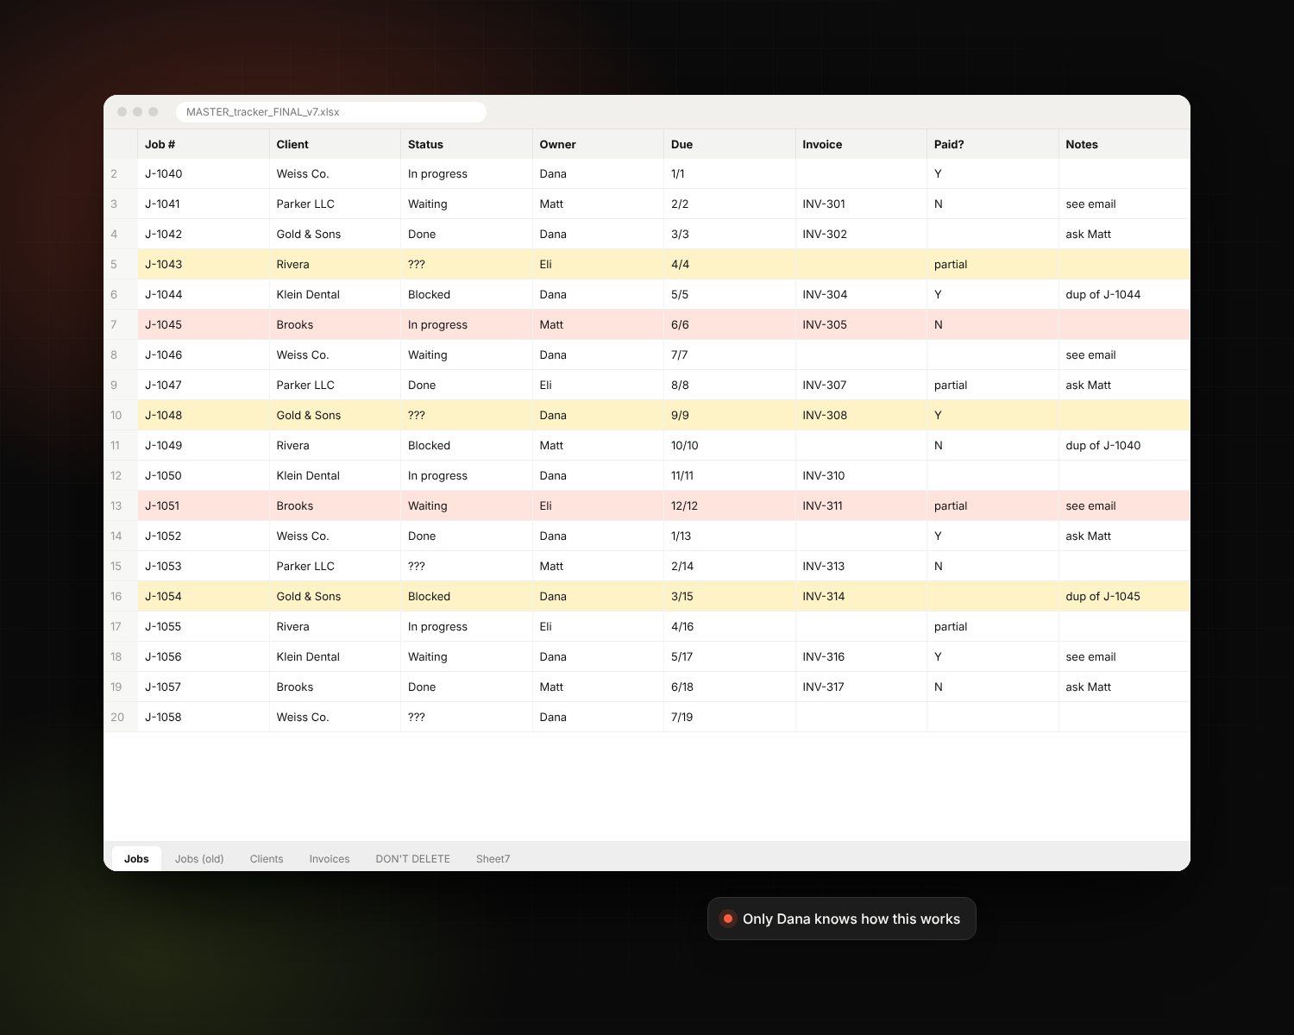This screenshot has height=1035, width=1294.
Task: Click 'ask Matt' note in J-1052 row
Action: [1124, 536]
